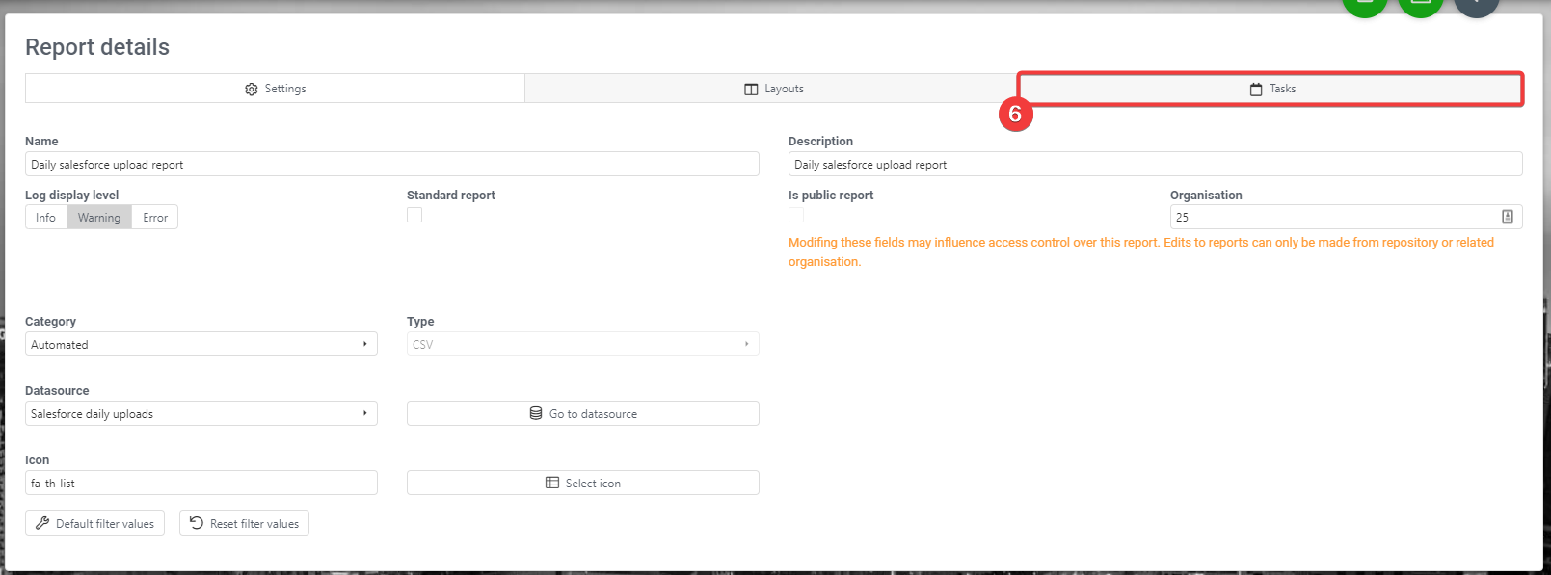Click the wrench icon for Default filter values
1551x575 pixels.
click(42, 523)
